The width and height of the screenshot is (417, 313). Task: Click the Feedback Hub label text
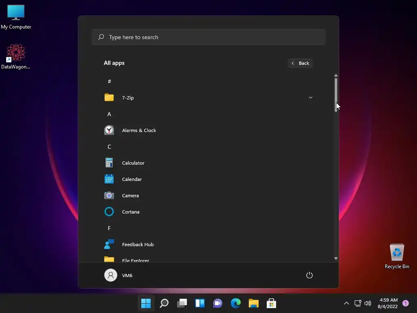point(138,245)
